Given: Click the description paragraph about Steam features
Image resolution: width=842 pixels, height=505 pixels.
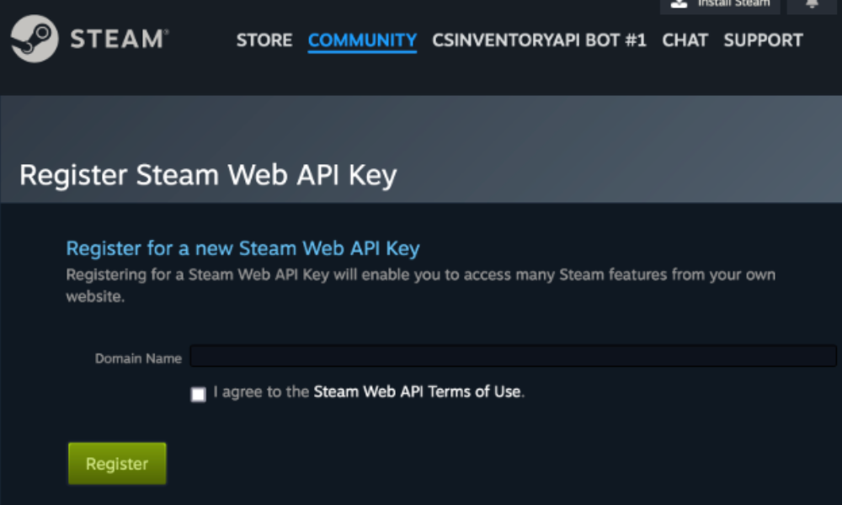Looking at the screenshot, I should pos(420,275).
